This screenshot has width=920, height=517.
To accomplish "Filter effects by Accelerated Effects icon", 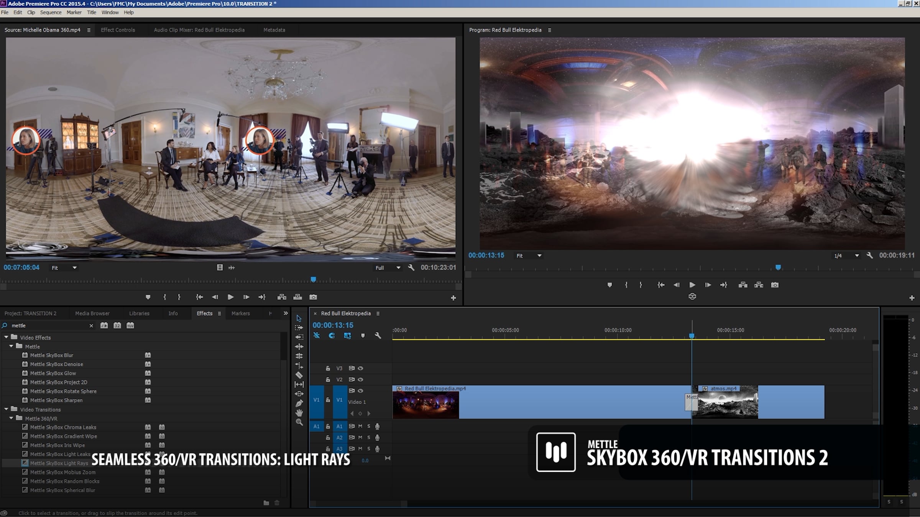I will pos(104,326).
